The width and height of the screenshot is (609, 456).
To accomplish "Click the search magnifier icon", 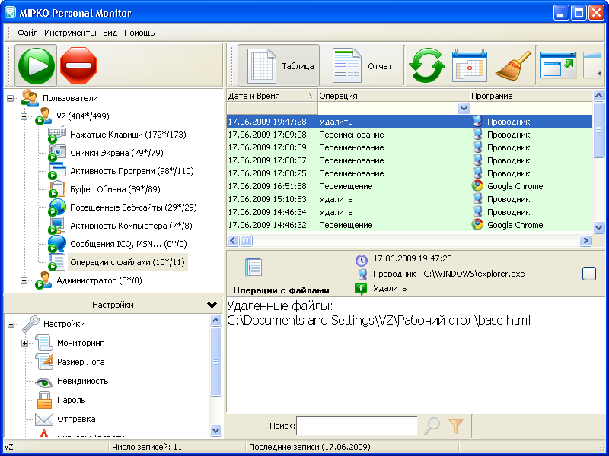I will tap(432, 426).
